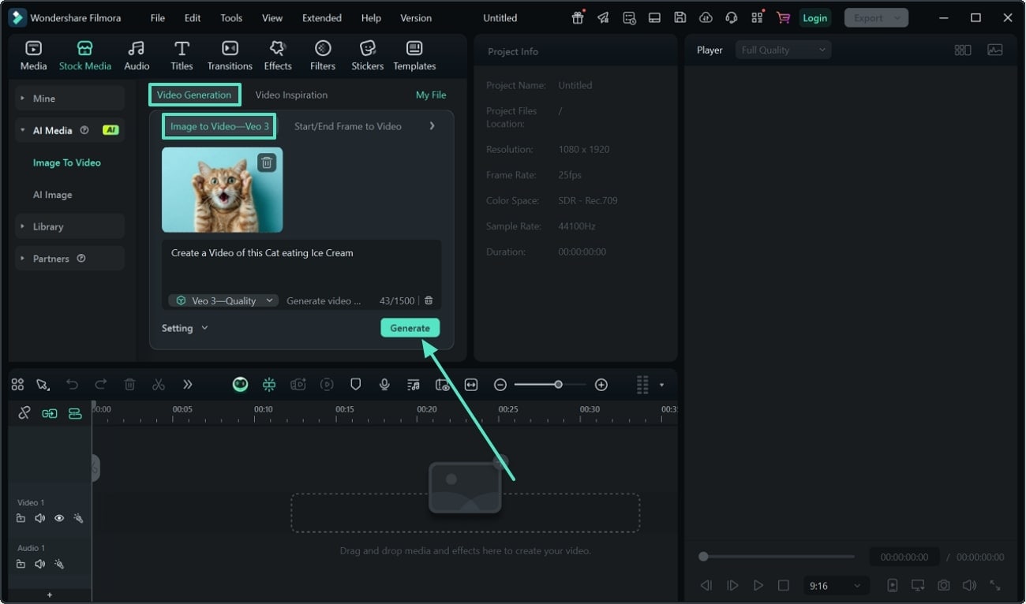Screen dimensions: 1026x604
Task: Switch to the Audio tab
Action: pyautogui.click(x=137, y=56)
